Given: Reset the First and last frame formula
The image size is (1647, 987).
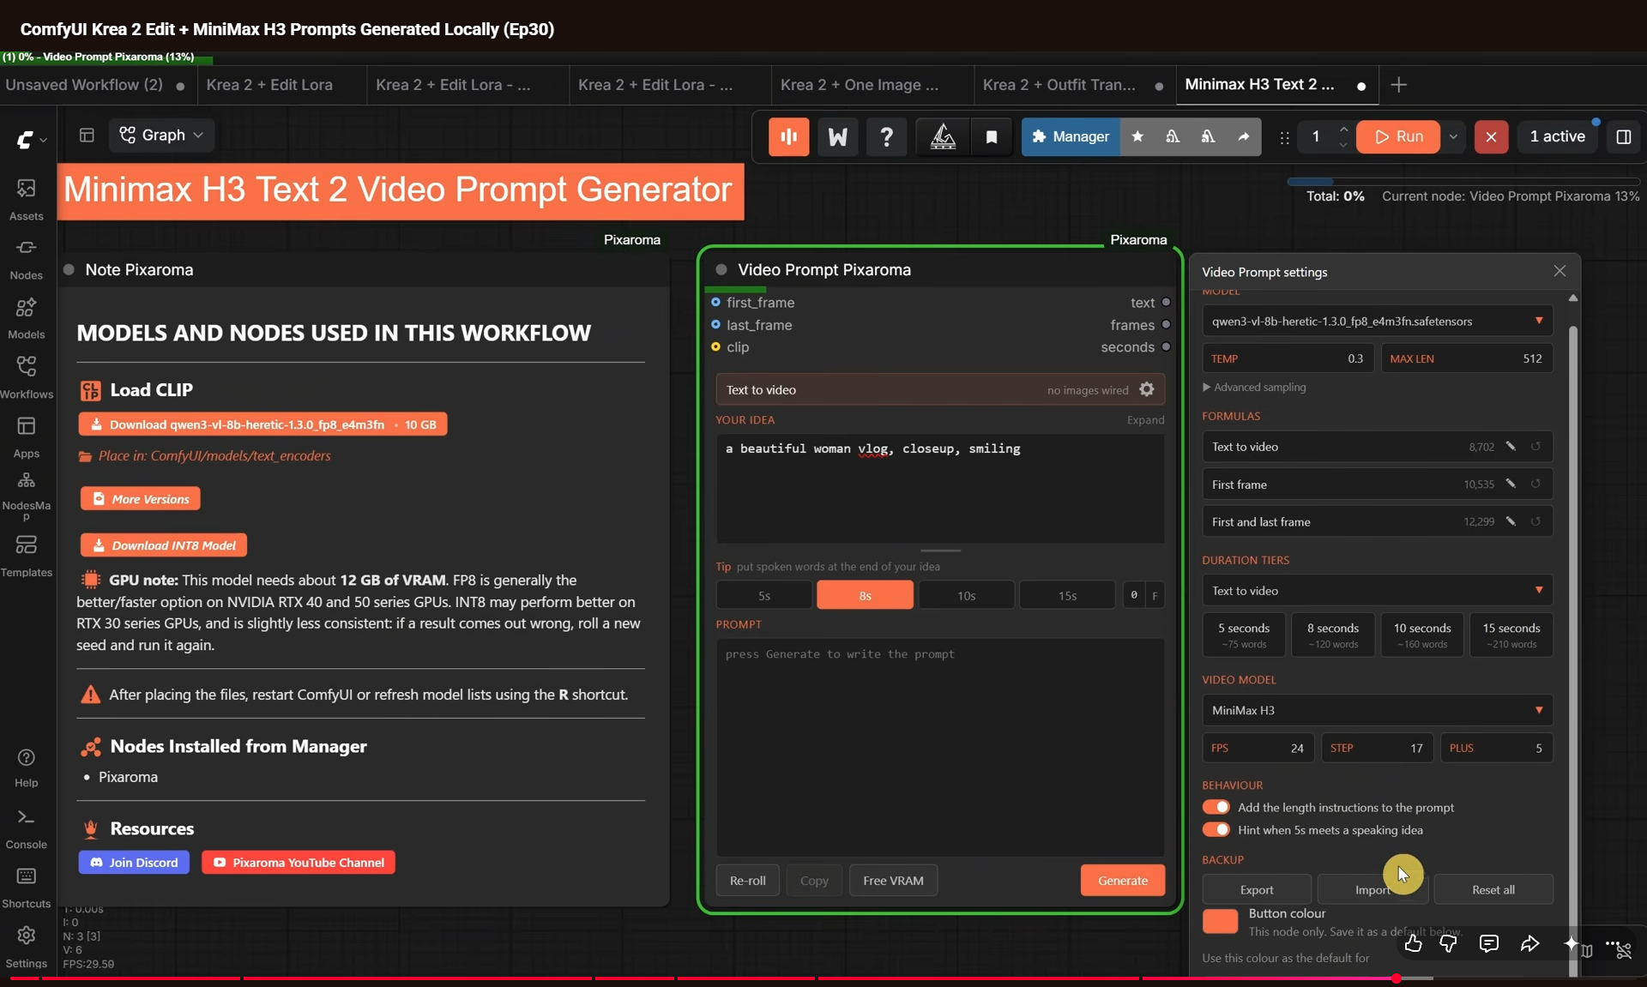Looking at the screenshot, I should click(x=1535, y=521).
